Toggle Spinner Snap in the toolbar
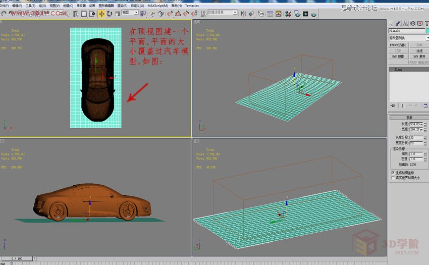Viewport: 429px width, 265px height. (194, 14)
